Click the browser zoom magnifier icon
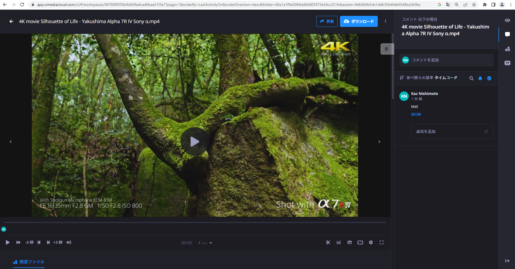 [x=457, y=5]
